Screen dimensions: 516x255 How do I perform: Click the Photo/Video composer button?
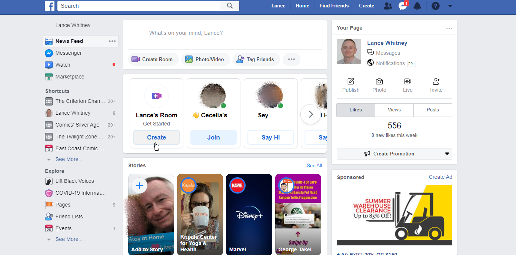206,59
